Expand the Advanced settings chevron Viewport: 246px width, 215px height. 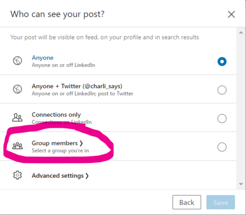(x=87, y=176)
